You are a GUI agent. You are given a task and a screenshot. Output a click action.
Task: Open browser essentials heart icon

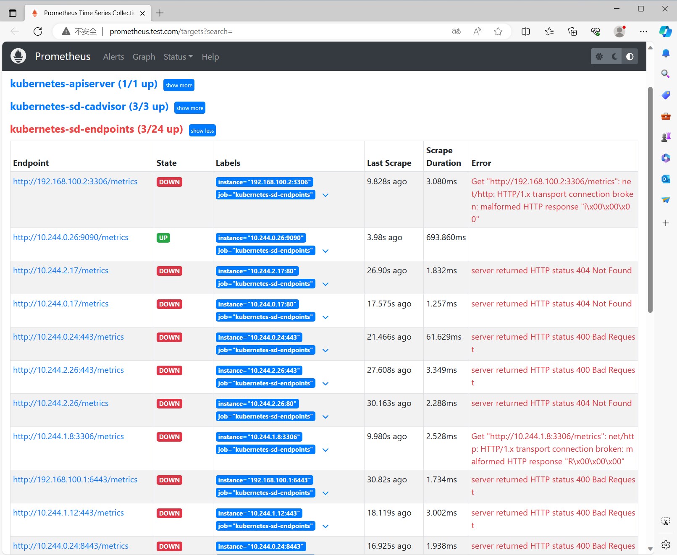pos(596,31)
